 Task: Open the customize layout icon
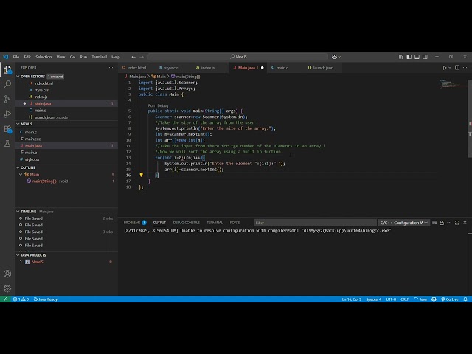pyautogui.click(x=401, y=57)
